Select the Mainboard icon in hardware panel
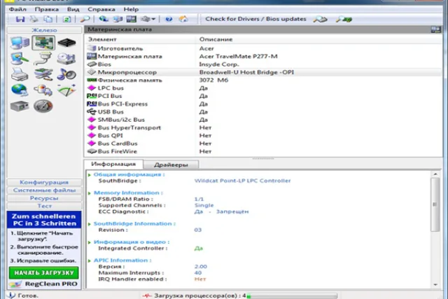 point(43,43)
